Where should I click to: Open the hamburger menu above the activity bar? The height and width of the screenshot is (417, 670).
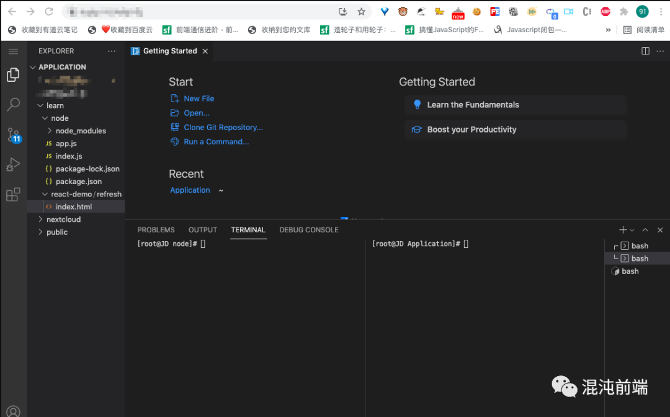(x=13, y=51)
